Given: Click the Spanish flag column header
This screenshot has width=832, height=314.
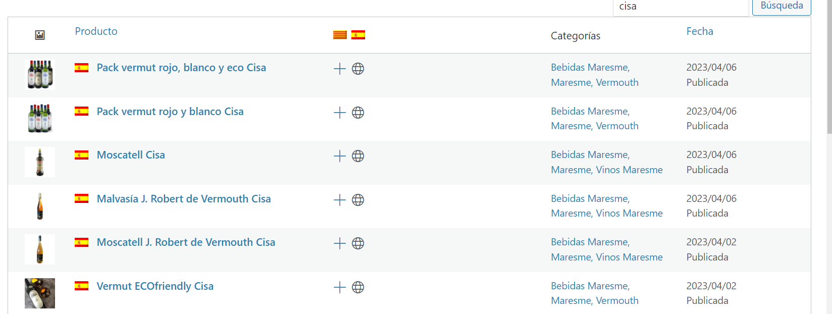Looking at the screenshot, I should coord(358,35).
